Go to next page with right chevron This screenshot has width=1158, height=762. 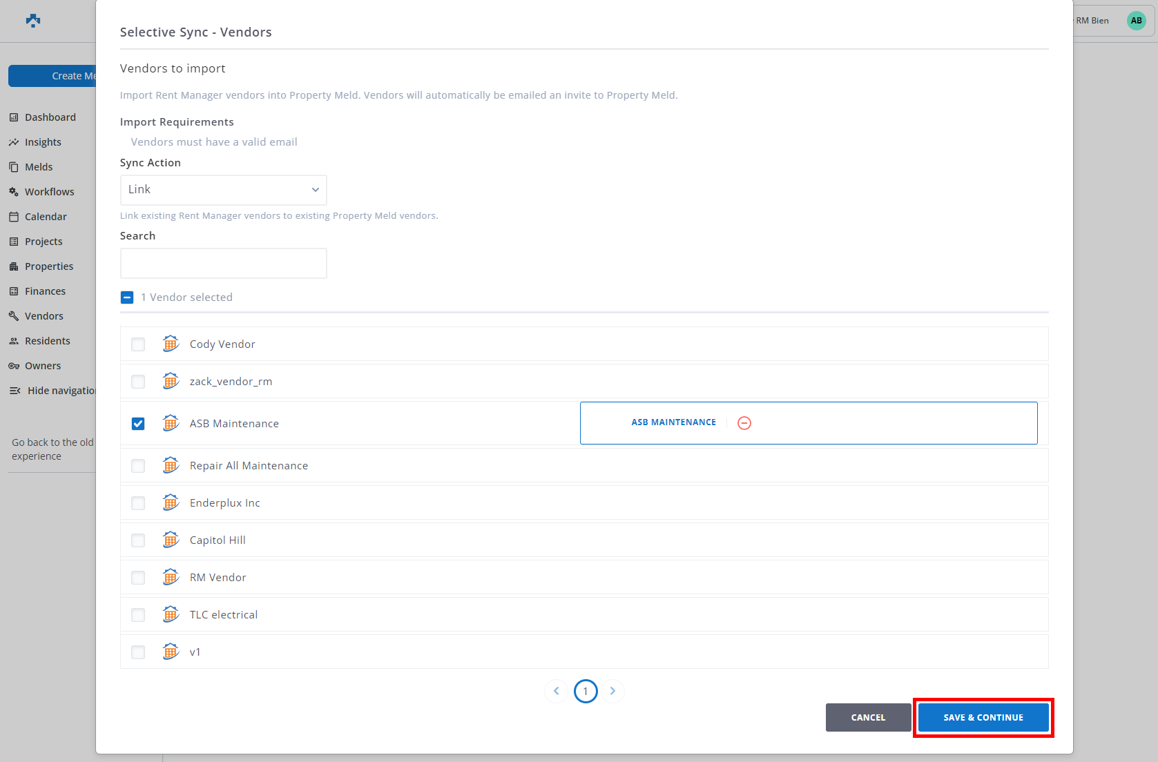tap(612, 691)
